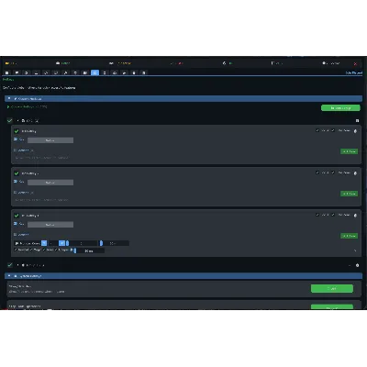Click the small green button in the second card
367x367 pixels.
pyautogui.click(x=349, y=194)
